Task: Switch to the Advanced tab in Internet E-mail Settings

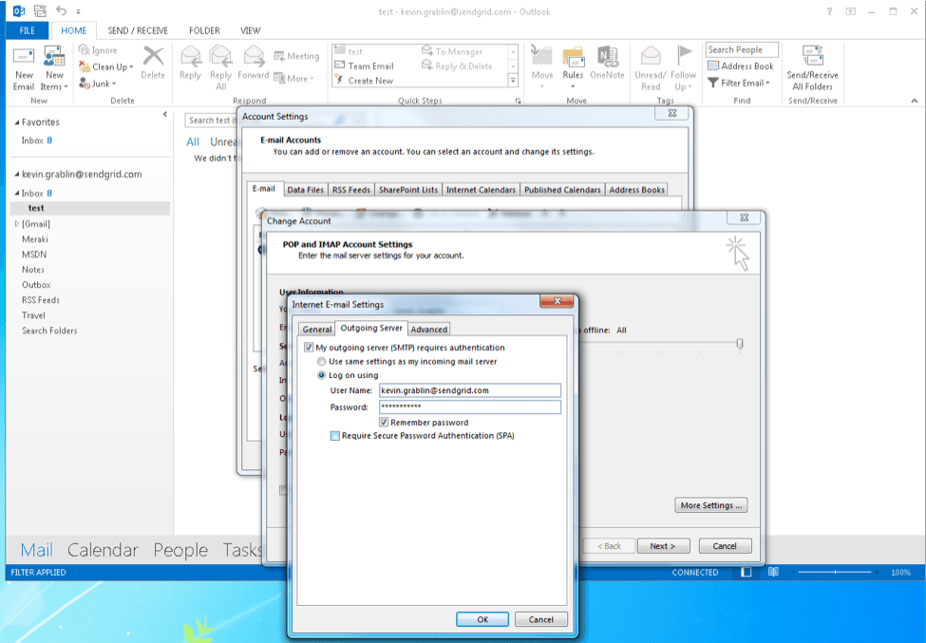Action: point(428,329)
